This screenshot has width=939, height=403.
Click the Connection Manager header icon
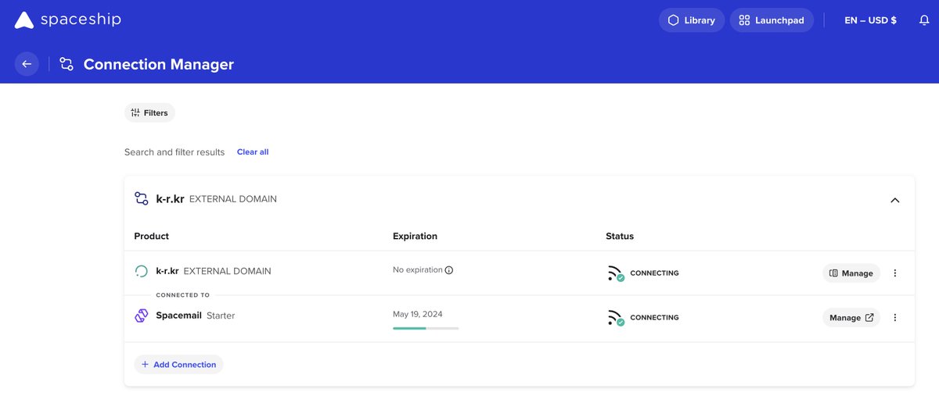(x=67, y=64)
